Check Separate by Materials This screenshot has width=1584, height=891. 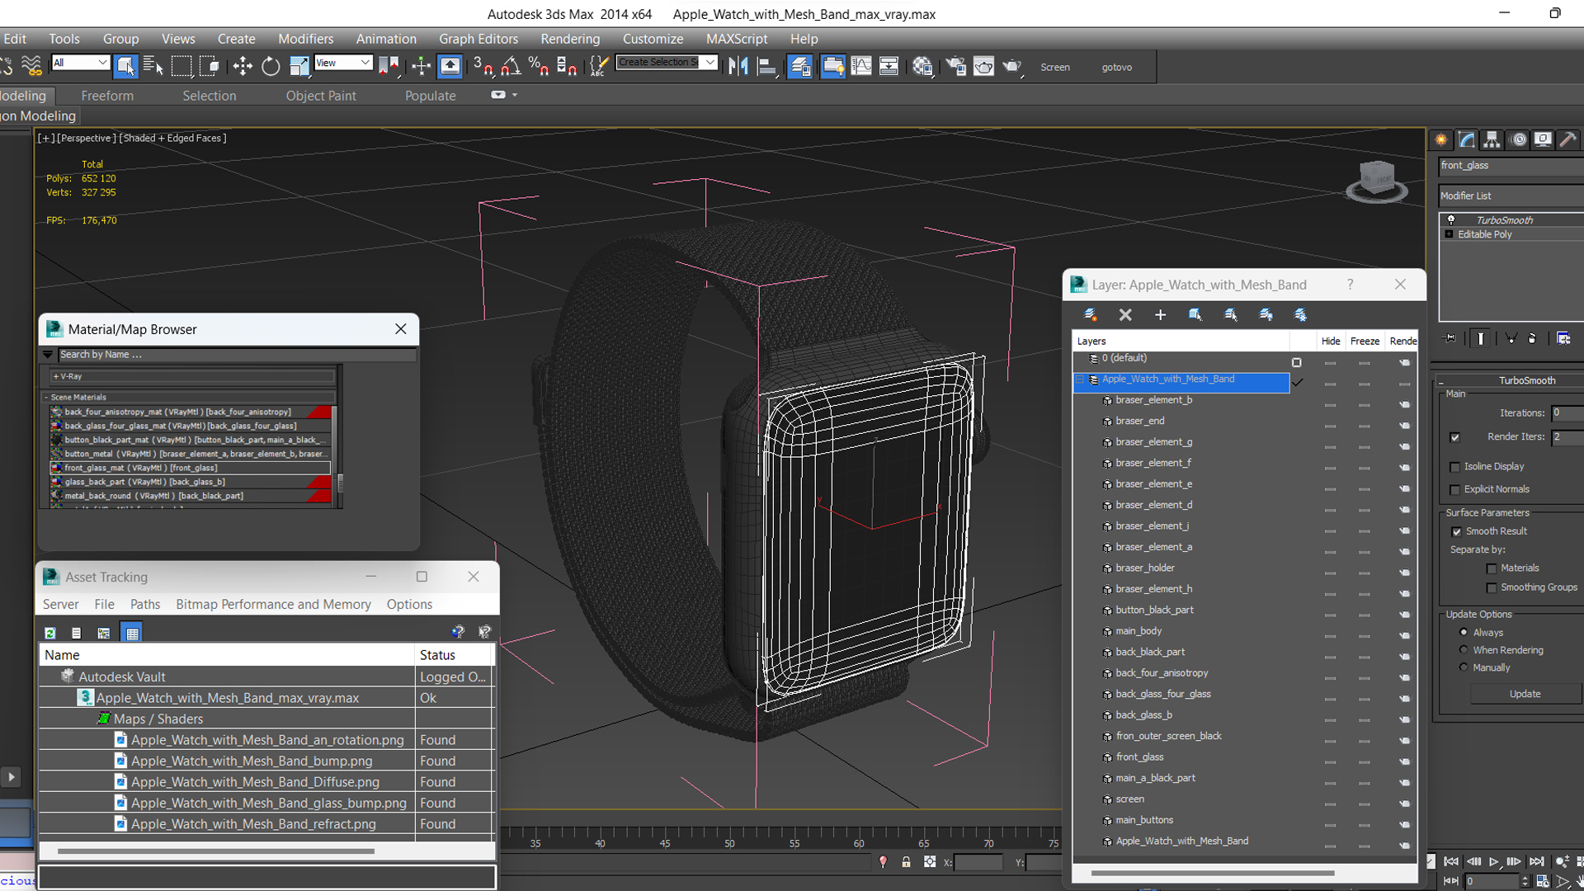(x=1492, y=568)
